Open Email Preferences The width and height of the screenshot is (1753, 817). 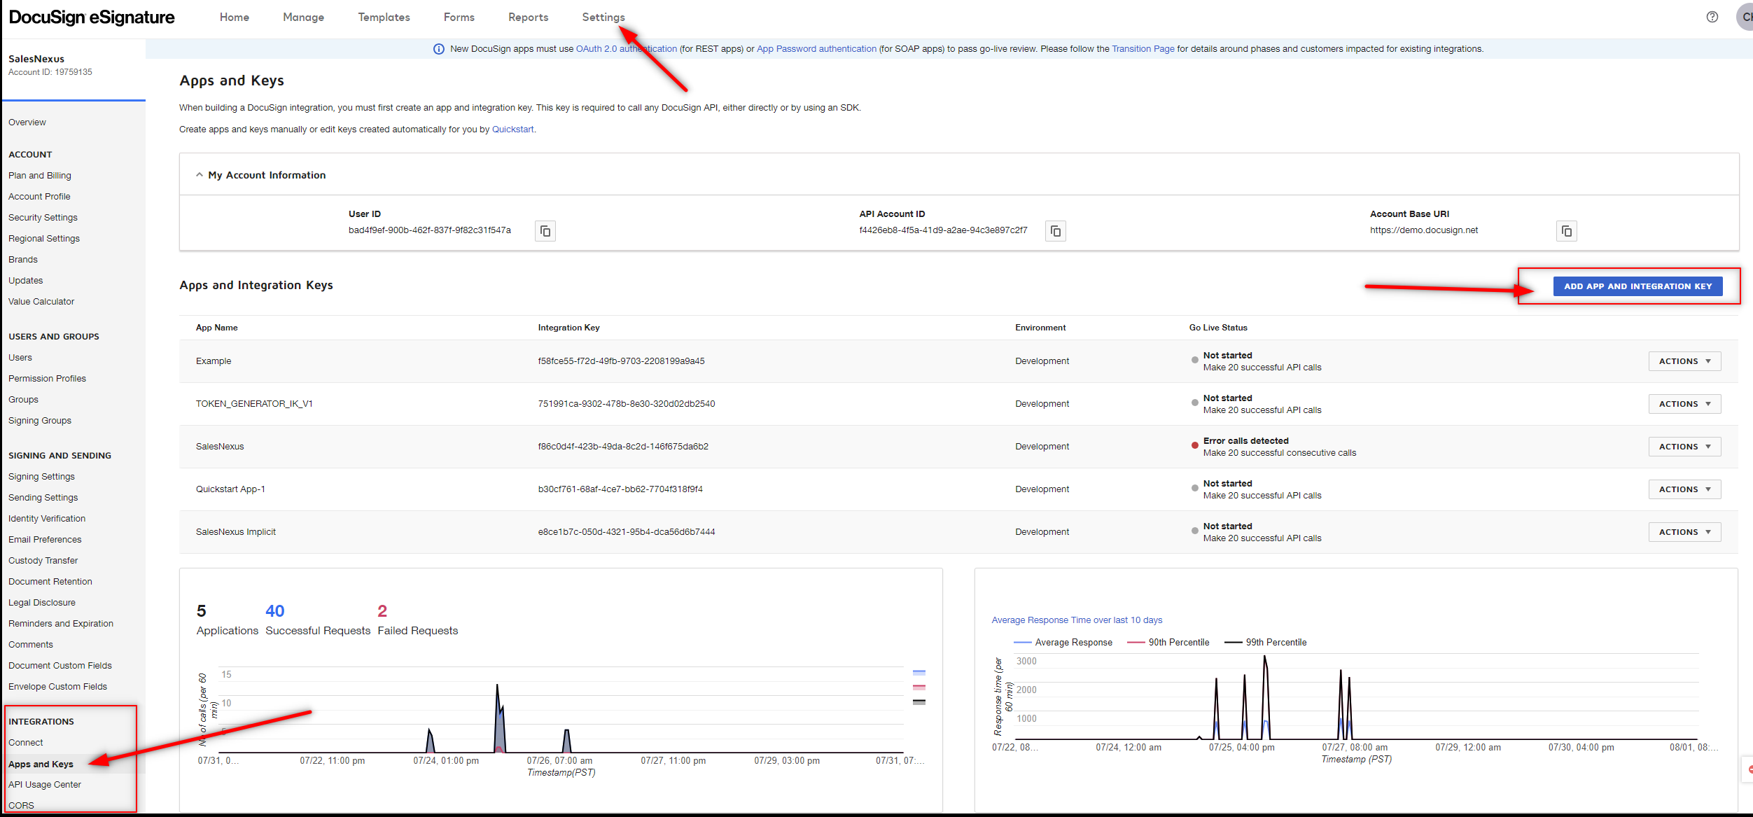(x=45, y=540)
